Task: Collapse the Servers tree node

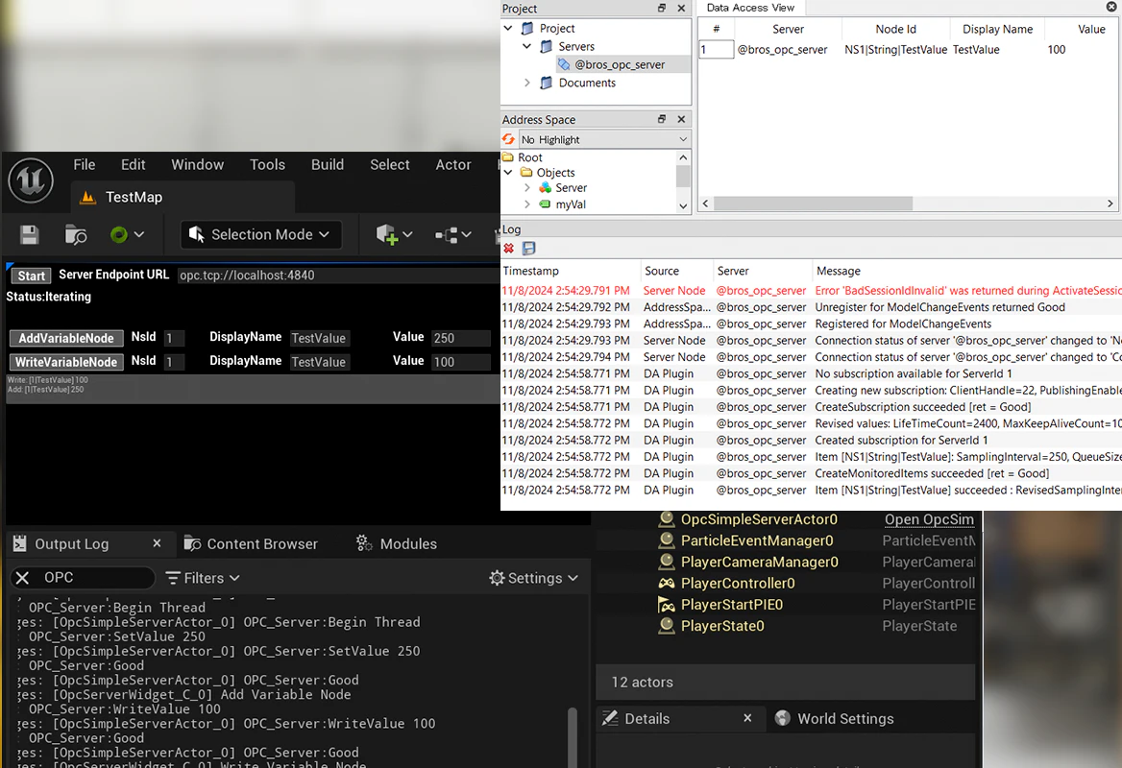Action: tap(527, 47)
